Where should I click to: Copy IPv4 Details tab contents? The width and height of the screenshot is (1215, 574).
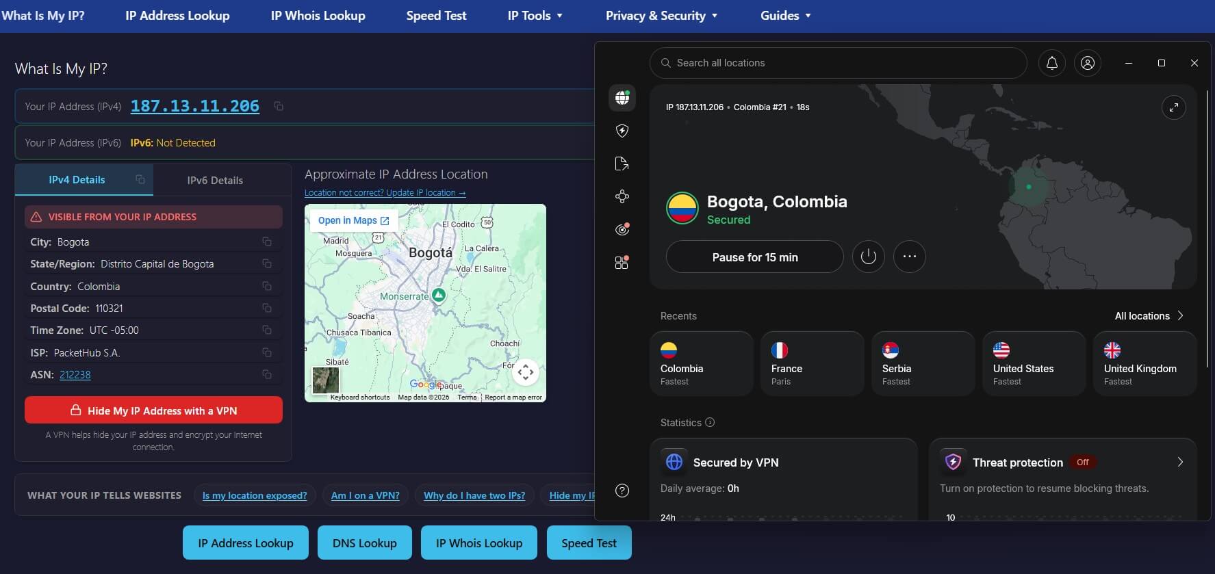pyautogui.click(x=140, y=179)
